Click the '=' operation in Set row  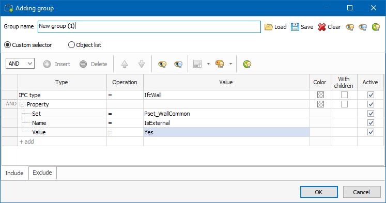pos(125,114)
